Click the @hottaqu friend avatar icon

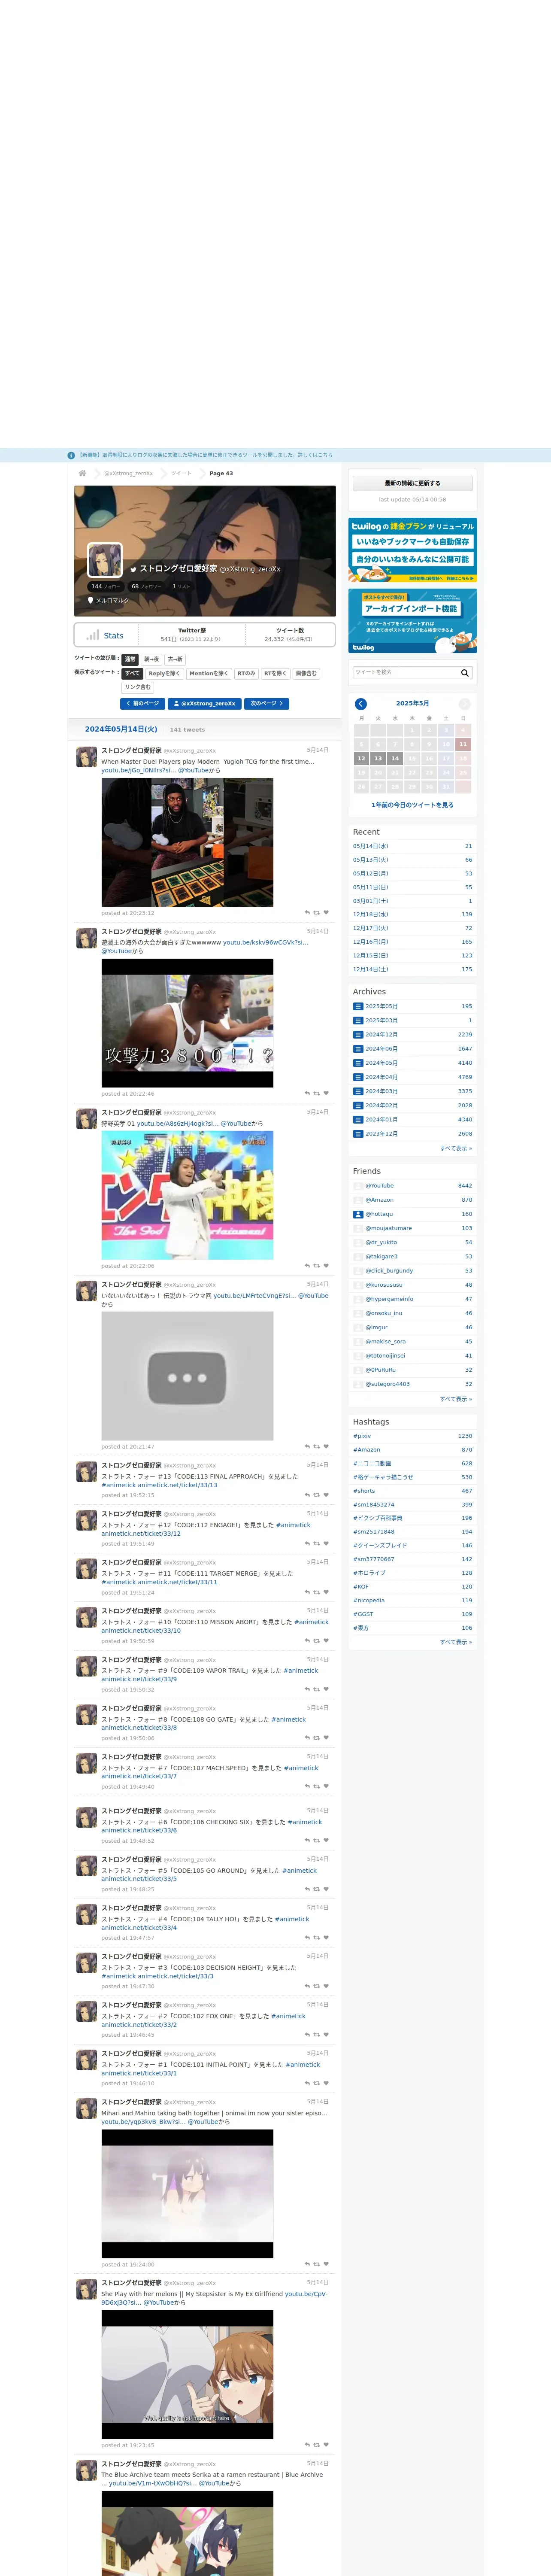pos(358,1214)
